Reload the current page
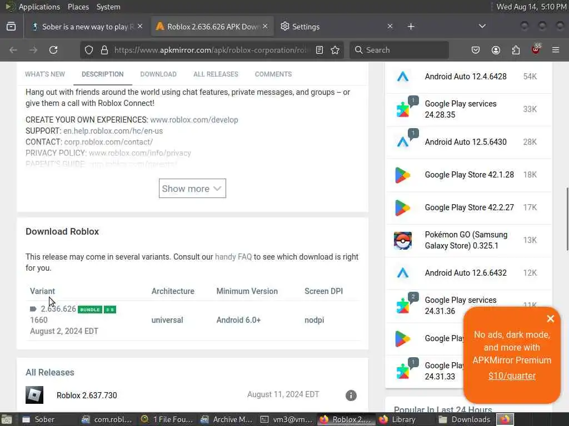Image resolution: width=569 pixels, height=426 pixels. (53, 50)
